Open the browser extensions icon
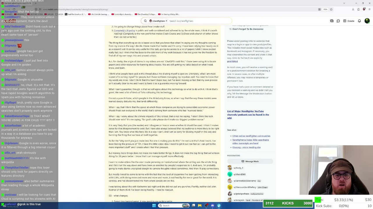Screen dimensions: 373x209 pos(358,9)
